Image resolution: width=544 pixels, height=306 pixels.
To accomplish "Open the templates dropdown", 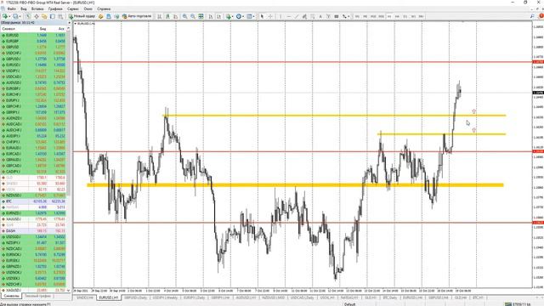I will tap(250, 16).
